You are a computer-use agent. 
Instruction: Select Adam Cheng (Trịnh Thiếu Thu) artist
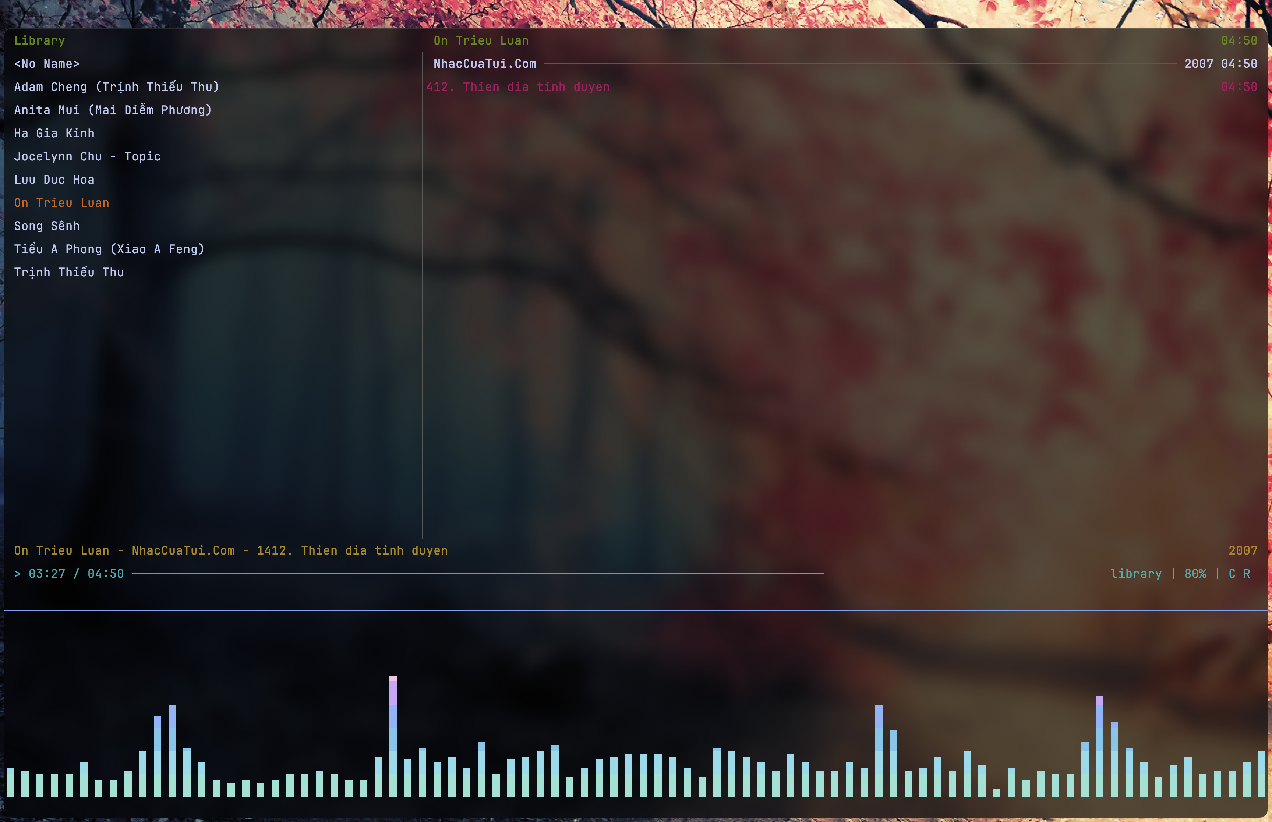coord(116,86)
